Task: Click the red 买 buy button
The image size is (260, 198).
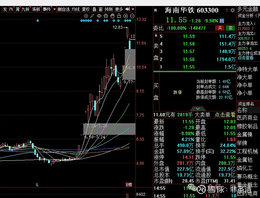Action: click(220, 28)
